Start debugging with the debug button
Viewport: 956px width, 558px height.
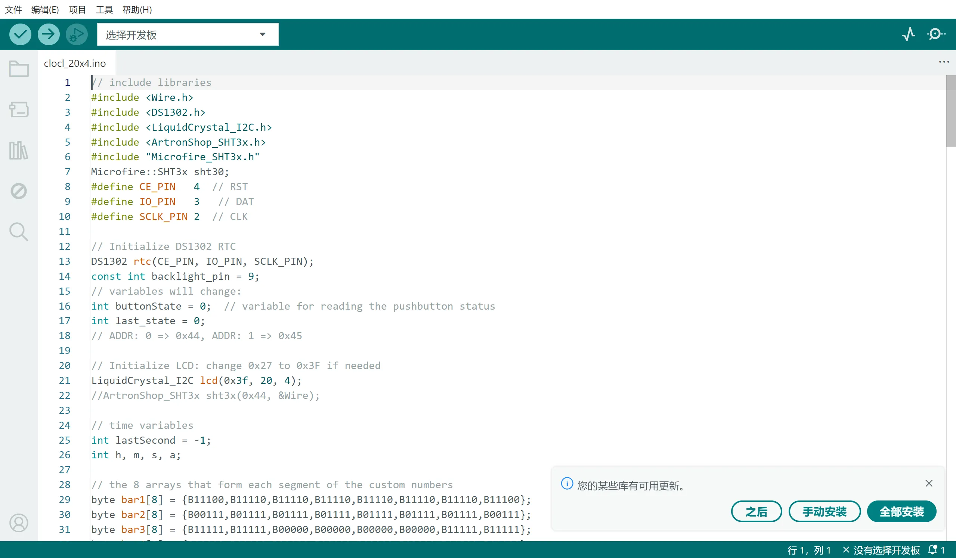coord(77,34)
